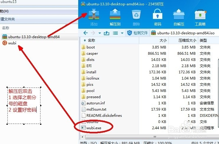Click the 解压到 (Extract to) toolbar icon
The image size is (219, 144).
(115, 17)
